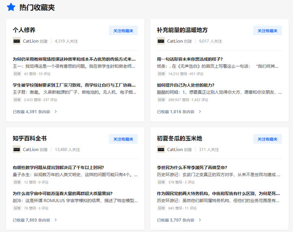Expand chevron next to 已收藏 4,391 条内容
The width and height of the screenshot is (293, 232).
click(56, 111)
